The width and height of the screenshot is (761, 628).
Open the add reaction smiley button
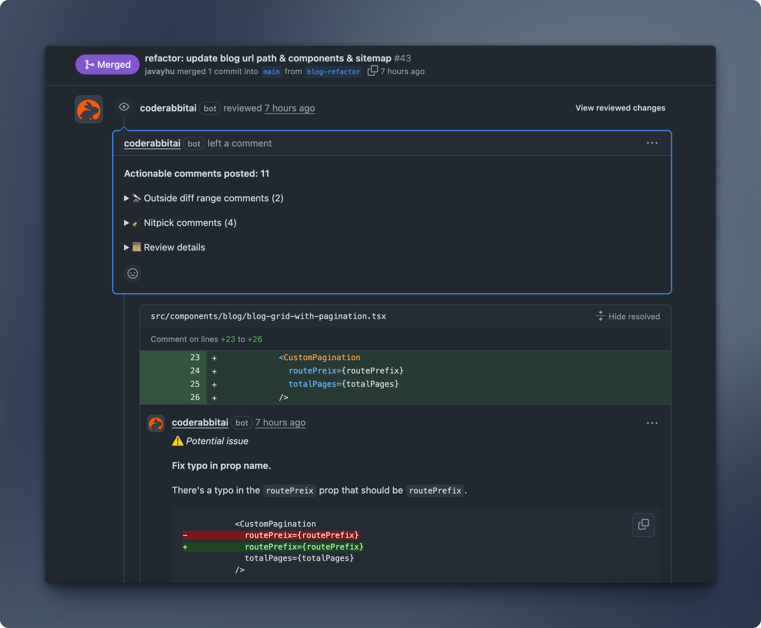pos(133,273)
